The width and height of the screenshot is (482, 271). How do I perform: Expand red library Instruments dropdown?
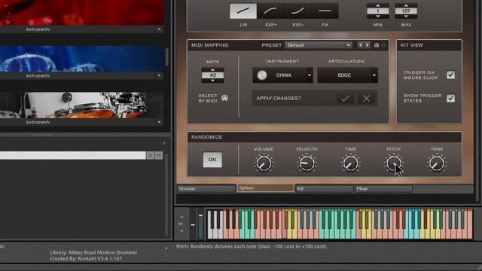159,29
